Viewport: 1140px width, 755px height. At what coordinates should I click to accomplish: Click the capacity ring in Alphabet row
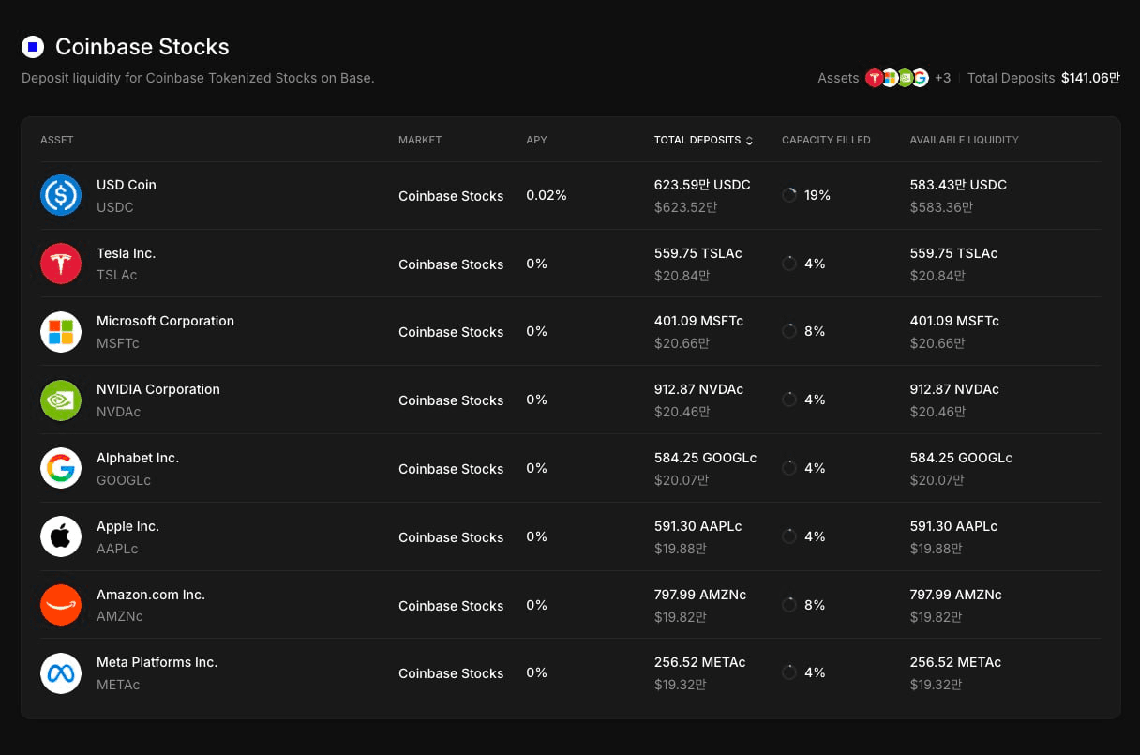tap(789, 468)
